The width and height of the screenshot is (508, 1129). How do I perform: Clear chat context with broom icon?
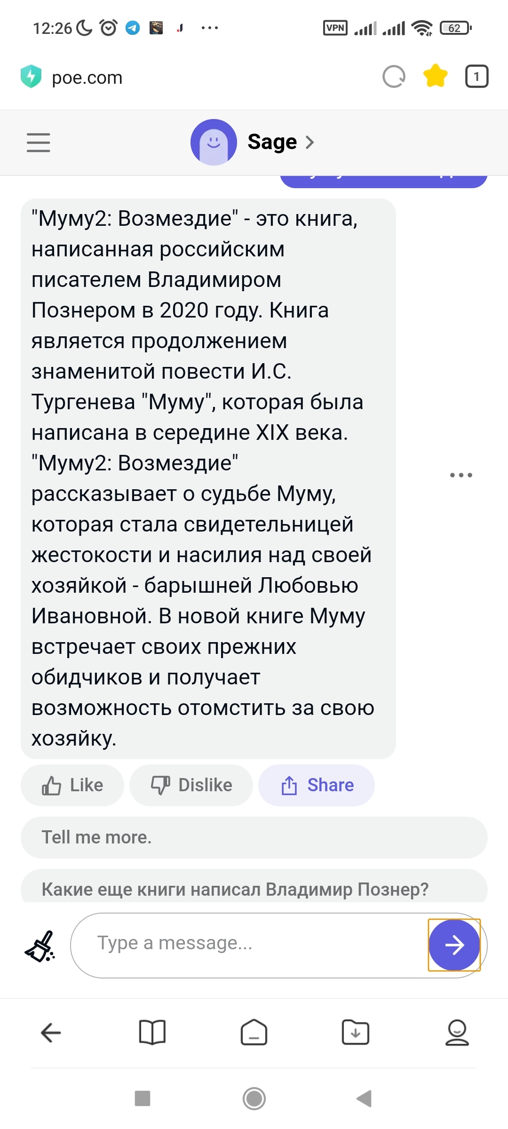click(40, 946)
